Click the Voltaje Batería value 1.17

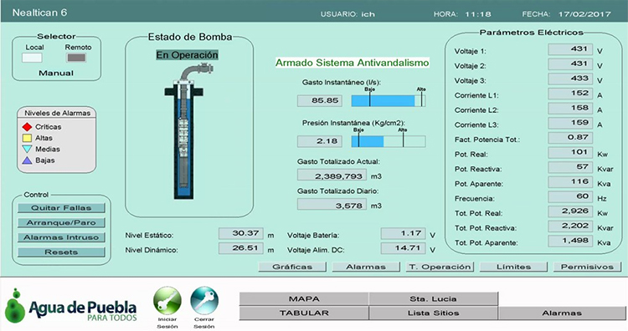[x=403, y=233]
